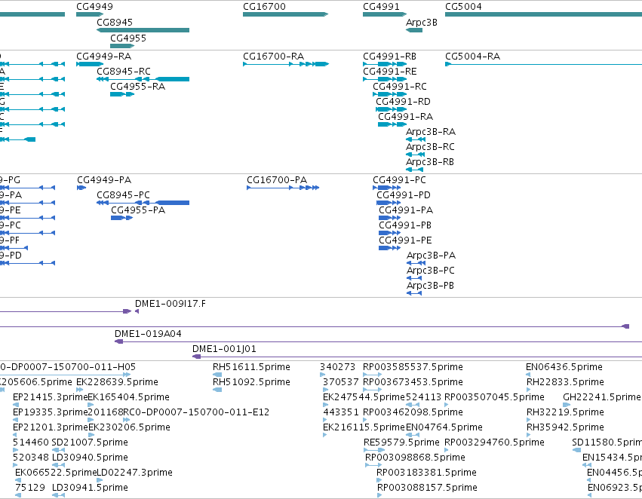Select BAC clone DME1-019A04 label
The width and height of the screenshot is (642, 499).
[148, 334]
